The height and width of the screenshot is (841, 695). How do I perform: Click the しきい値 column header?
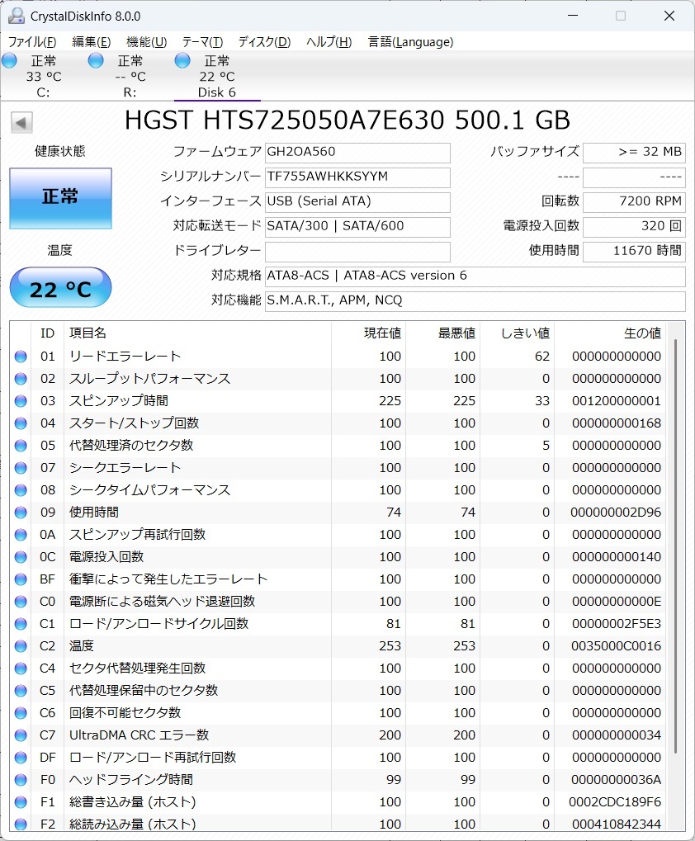tap(517, 333)
